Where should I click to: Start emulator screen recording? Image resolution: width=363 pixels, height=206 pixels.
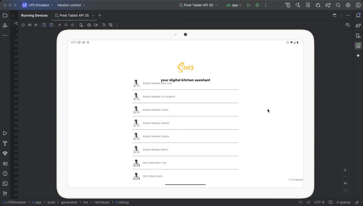96,25
